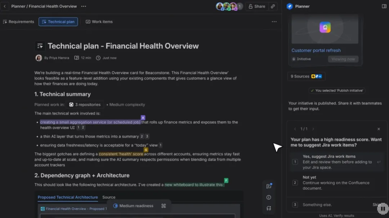389x218 pixels.
Task: Select the Proposed Technical Architecture tab
Action: coord(68,197)
